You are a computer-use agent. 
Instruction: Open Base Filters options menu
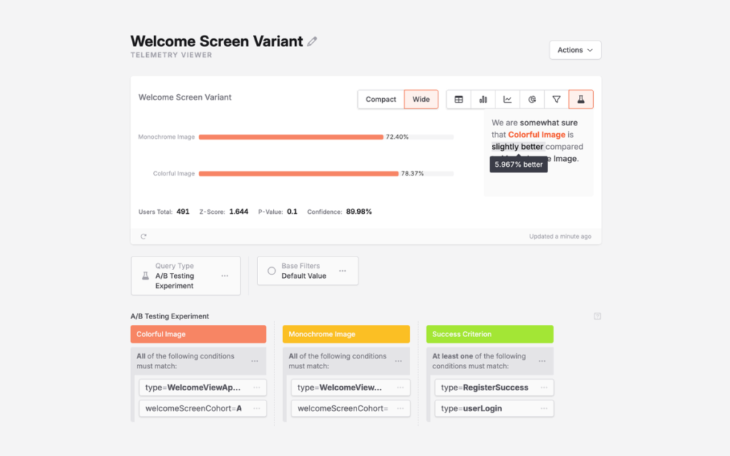click(343, 271)
